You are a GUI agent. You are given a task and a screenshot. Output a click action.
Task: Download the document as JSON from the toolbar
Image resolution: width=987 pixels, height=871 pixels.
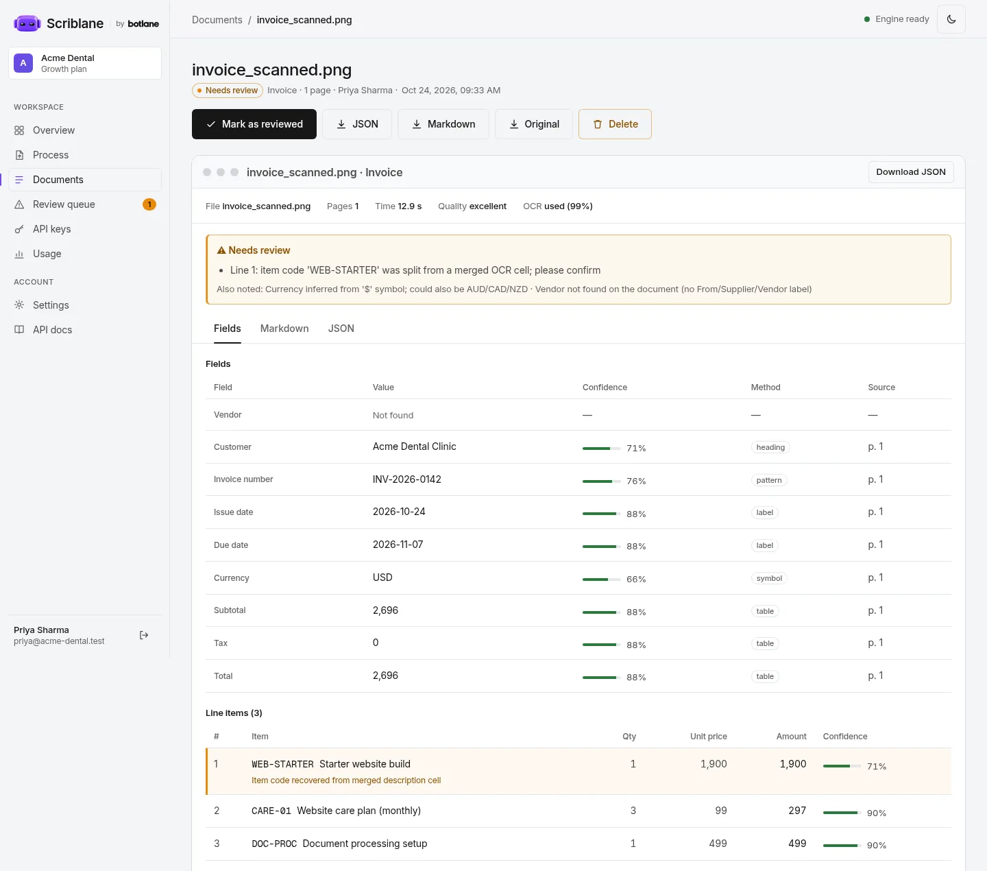(x=357, y=124)
